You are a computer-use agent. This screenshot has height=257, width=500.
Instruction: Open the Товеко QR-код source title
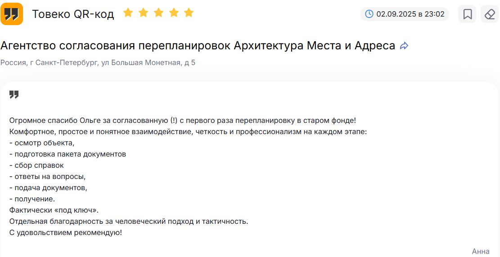pyautogui.click(x=73, y=14)
